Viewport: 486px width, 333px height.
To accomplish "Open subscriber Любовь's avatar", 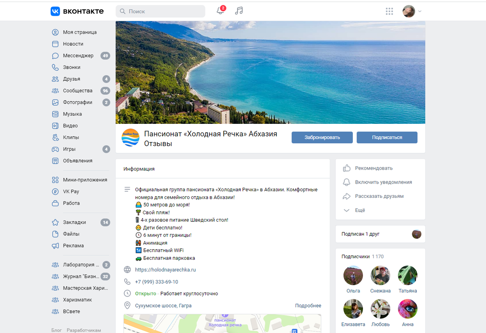I will (x=380, y=309).
